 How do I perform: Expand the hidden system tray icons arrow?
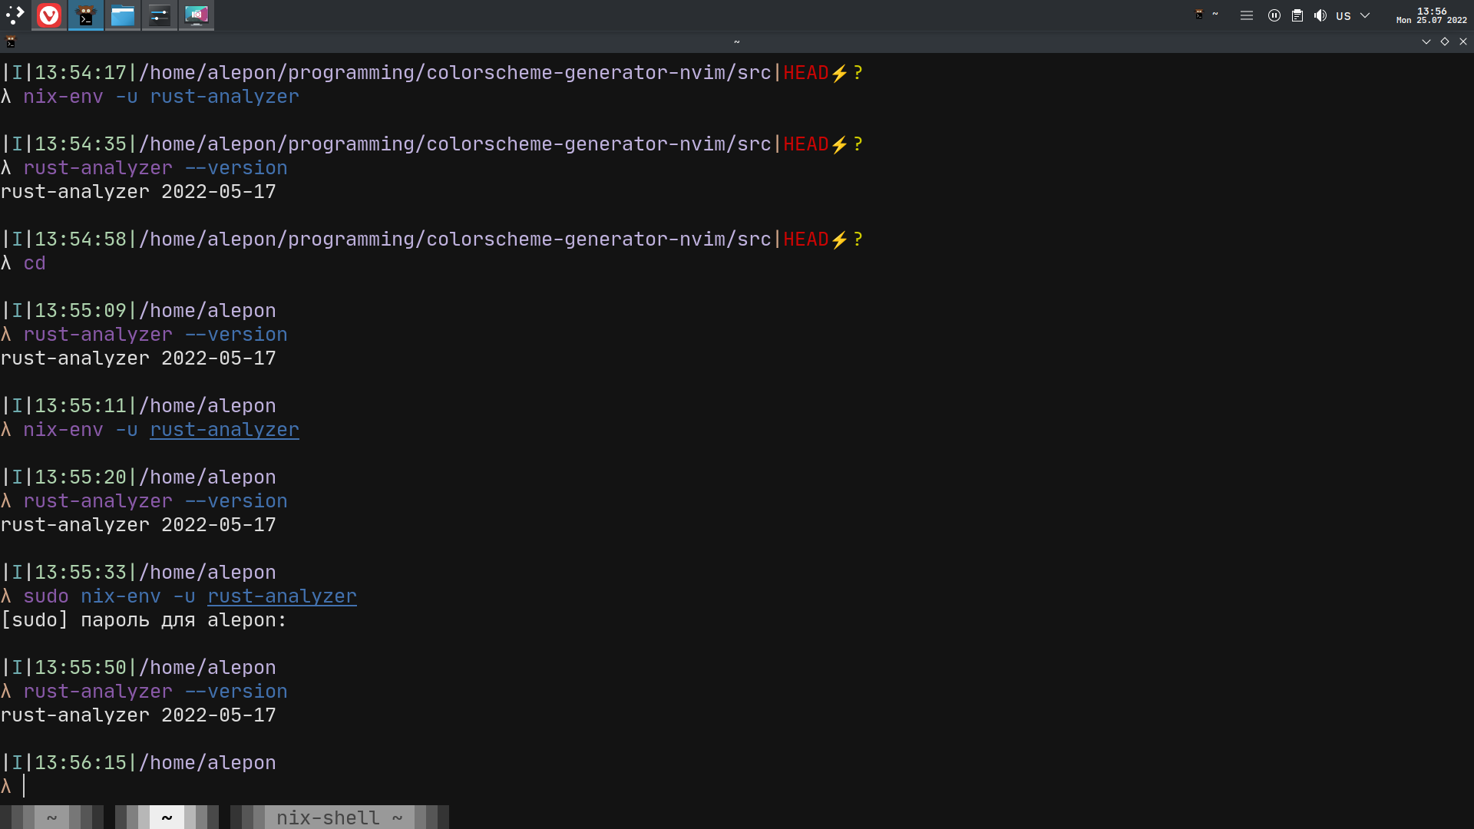pyautogui.click(x=1365, y=15)
